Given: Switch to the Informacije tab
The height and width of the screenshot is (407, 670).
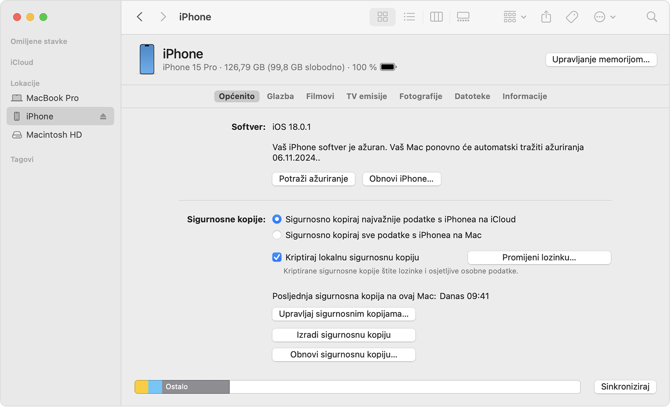Looking at the screenshot, I should [x=525, y=96].
